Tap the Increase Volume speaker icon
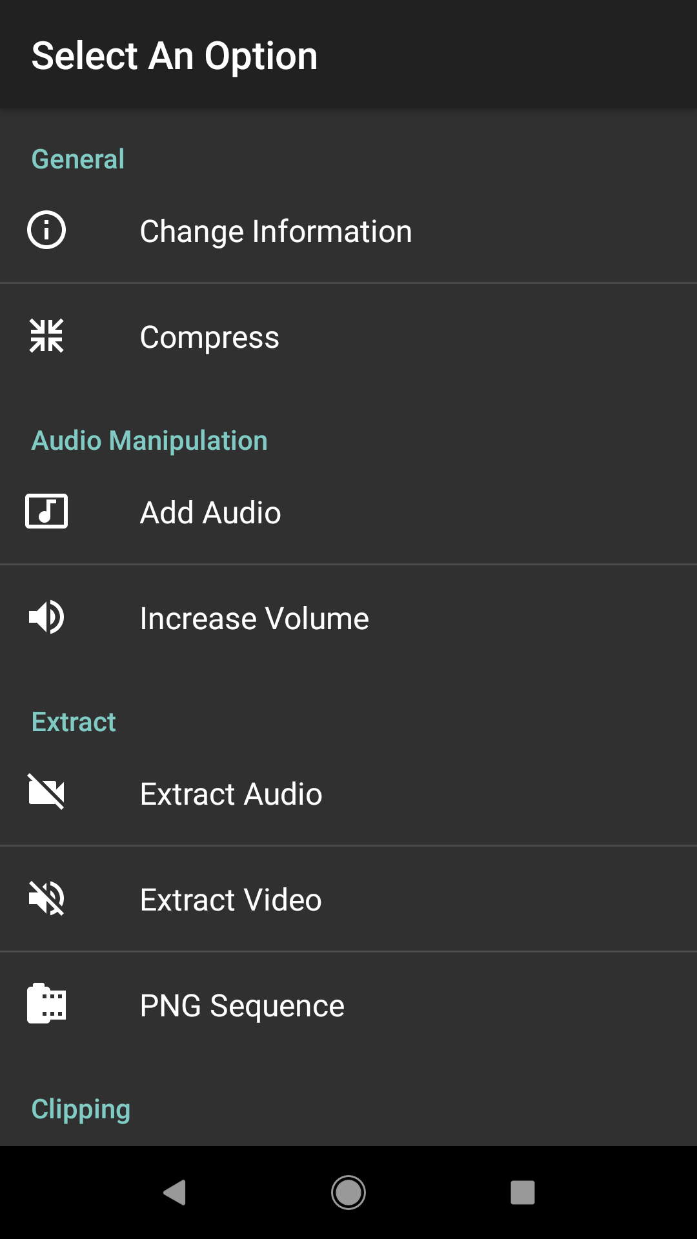697x1239 pixels. [46, 617]
